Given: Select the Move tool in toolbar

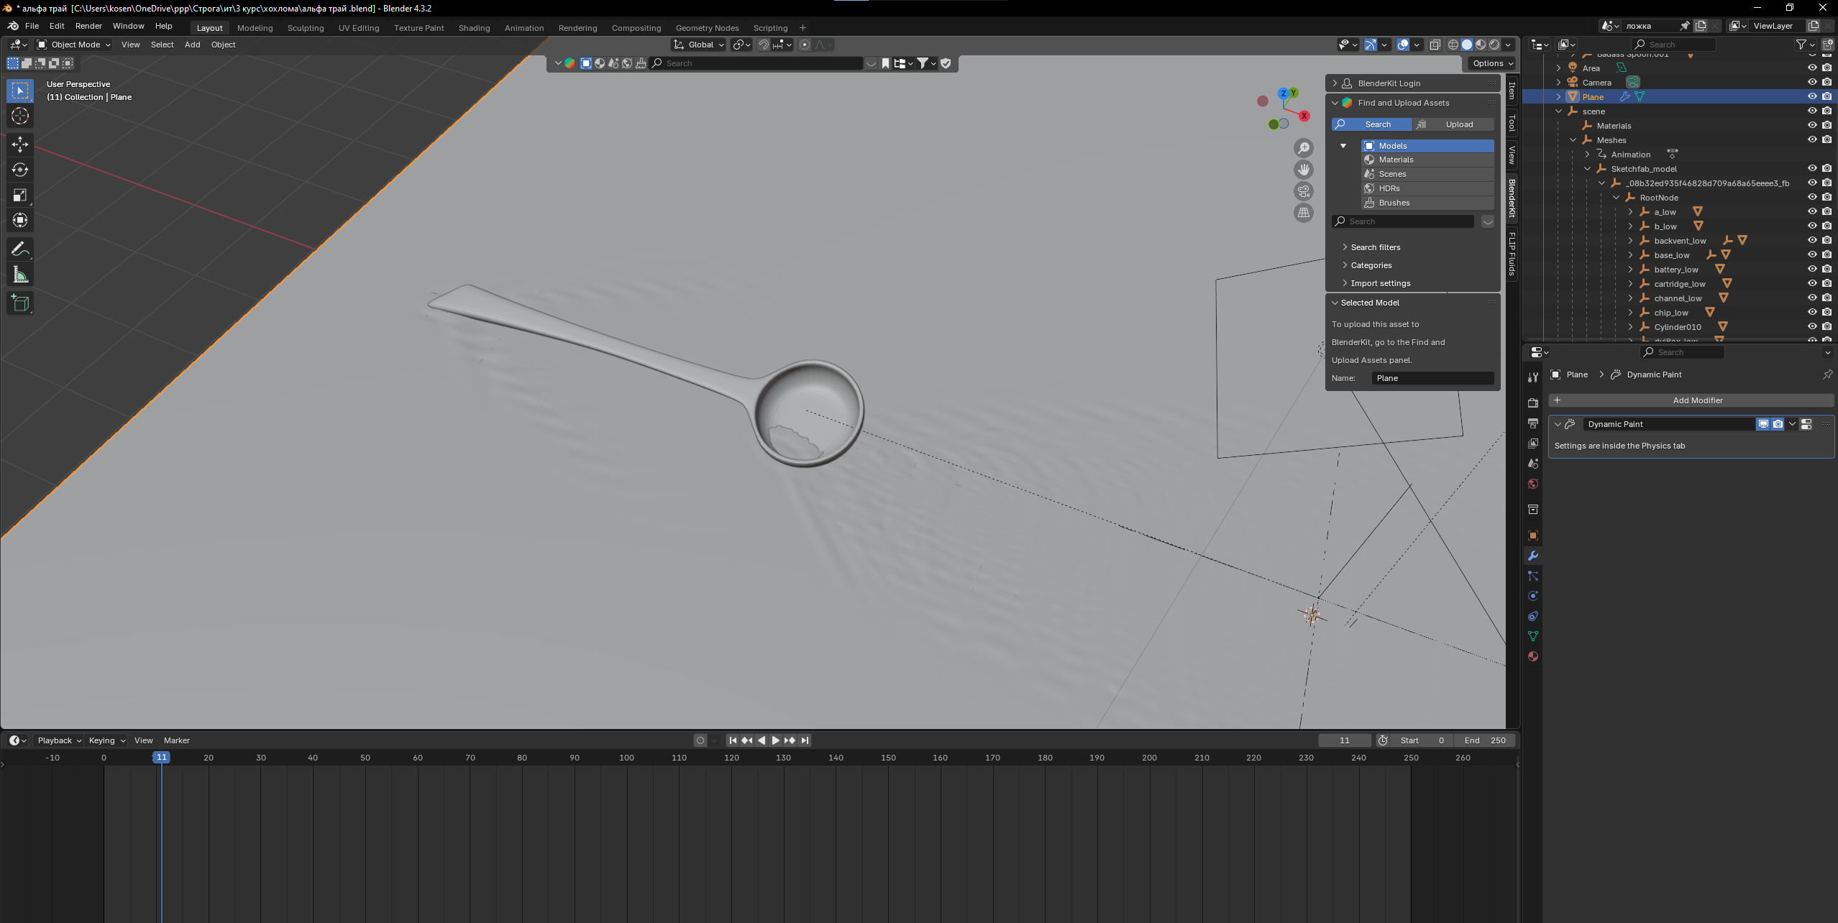Looking at the screenshot, I should (19, 144).
